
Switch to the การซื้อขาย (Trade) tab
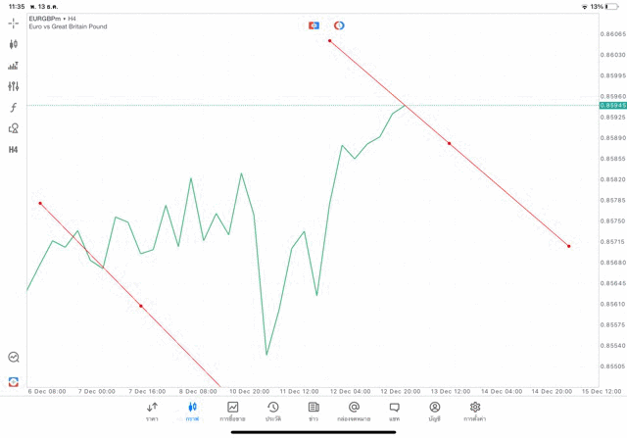click(x=233, y=411)
